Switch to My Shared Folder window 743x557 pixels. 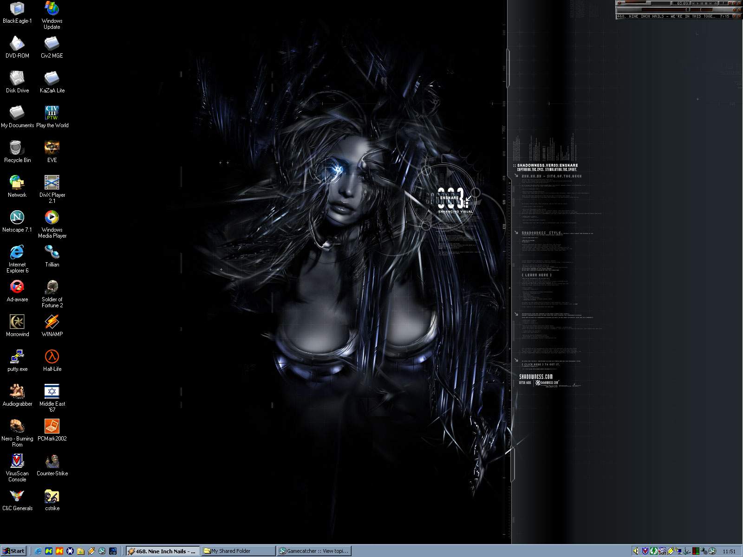pyautogui.click(x=239, y=551)
